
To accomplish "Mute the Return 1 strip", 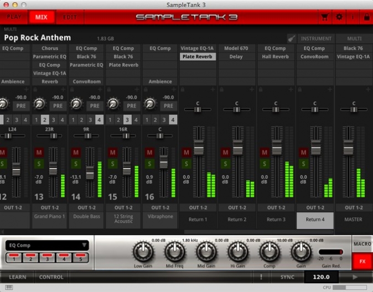I will 186,152.
